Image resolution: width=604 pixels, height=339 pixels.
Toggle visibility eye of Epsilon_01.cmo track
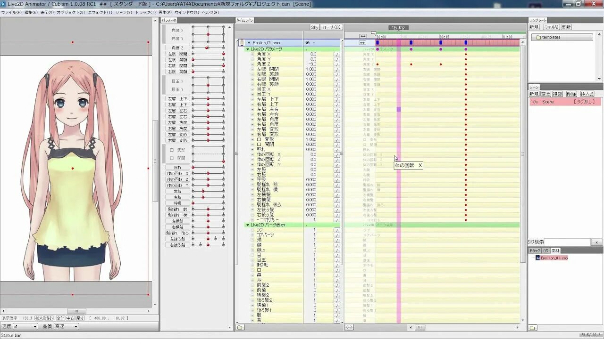[307, 43]
